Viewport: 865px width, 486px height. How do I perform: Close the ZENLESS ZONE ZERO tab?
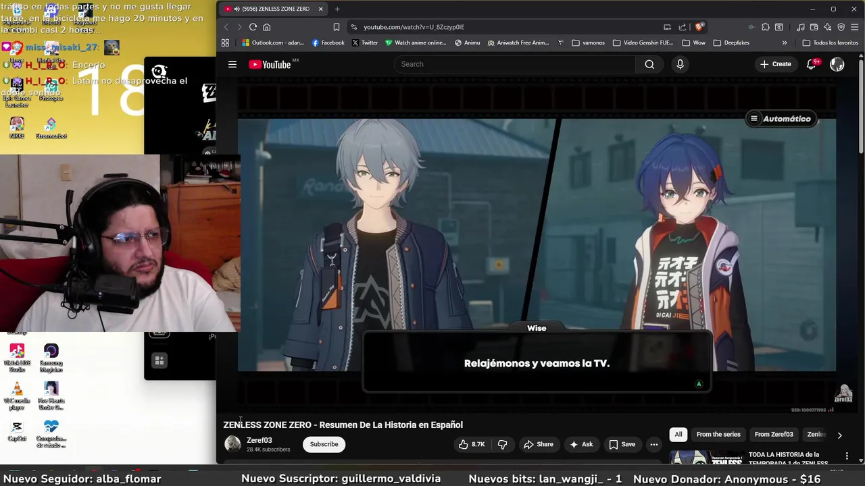(x=320, y=9)
